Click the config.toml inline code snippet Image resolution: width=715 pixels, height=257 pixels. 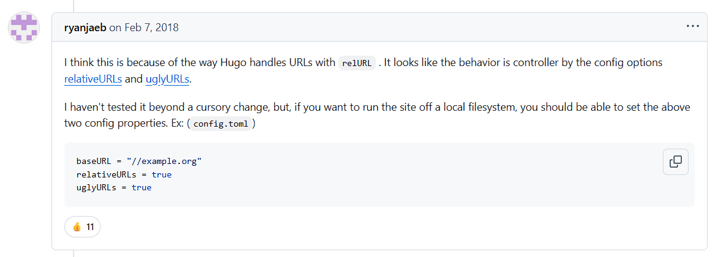[x=220, y=124]
